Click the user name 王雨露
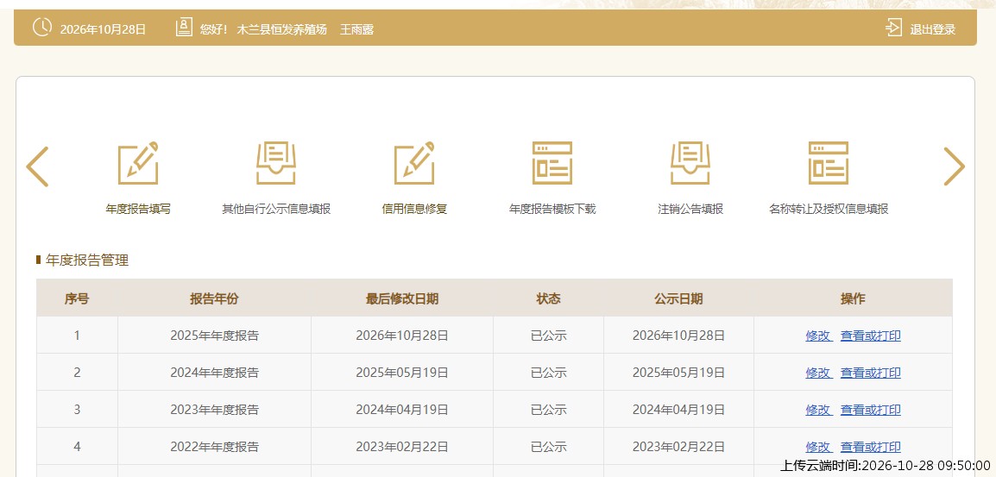Viewport: 996px width, 477px height. click(x=356, y=29)
